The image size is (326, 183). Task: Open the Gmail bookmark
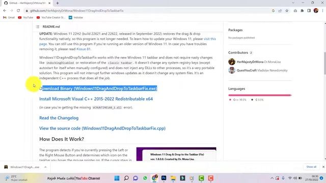tap(9, 18)
